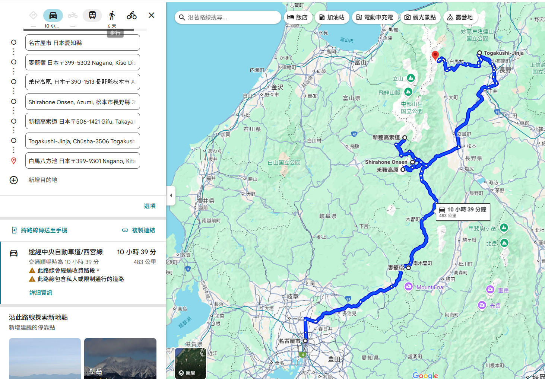Click 複製連結 to copy link
Image resolution: width=545 pixels, height=379 pixels.
pos(139,230)
